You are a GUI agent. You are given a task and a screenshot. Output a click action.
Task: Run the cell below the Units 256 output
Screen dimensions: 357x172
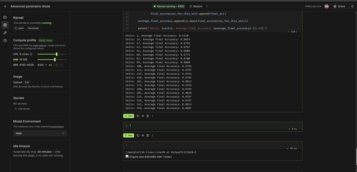click(129, 116)
